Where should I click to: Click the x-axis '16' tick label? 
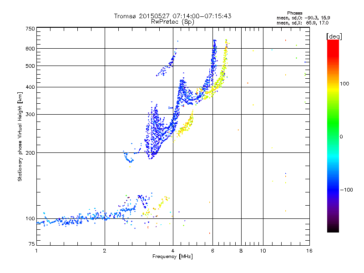[x=309, y=251]
